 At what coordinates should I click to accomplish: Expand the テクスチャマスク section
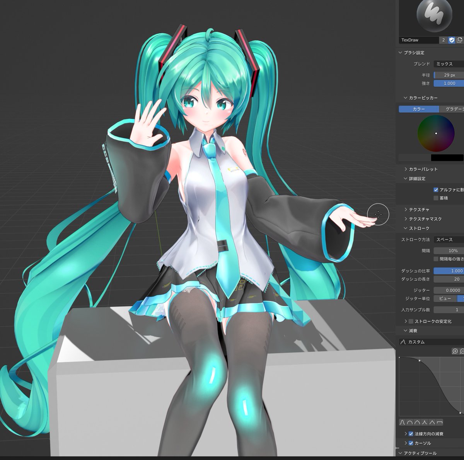click(x=406, y=219)
